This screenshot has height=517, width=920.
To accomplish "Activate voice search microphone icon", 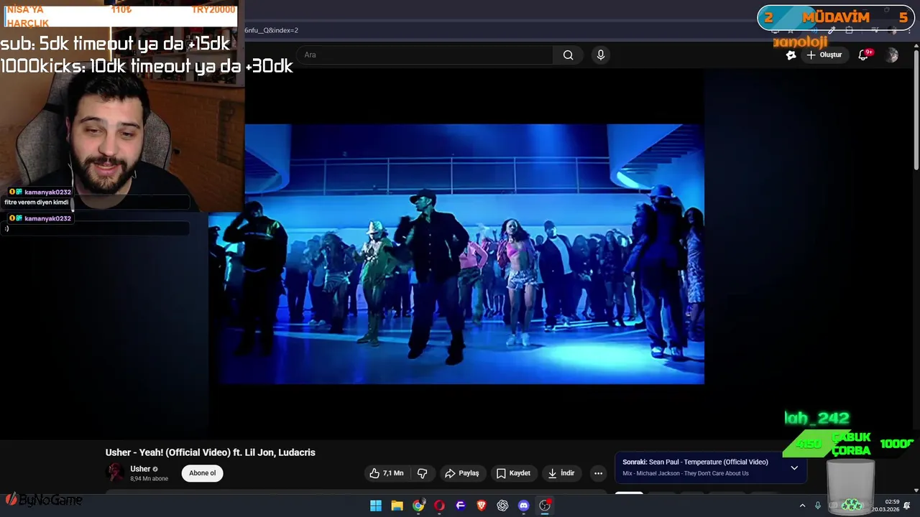I will click(601, 55).
